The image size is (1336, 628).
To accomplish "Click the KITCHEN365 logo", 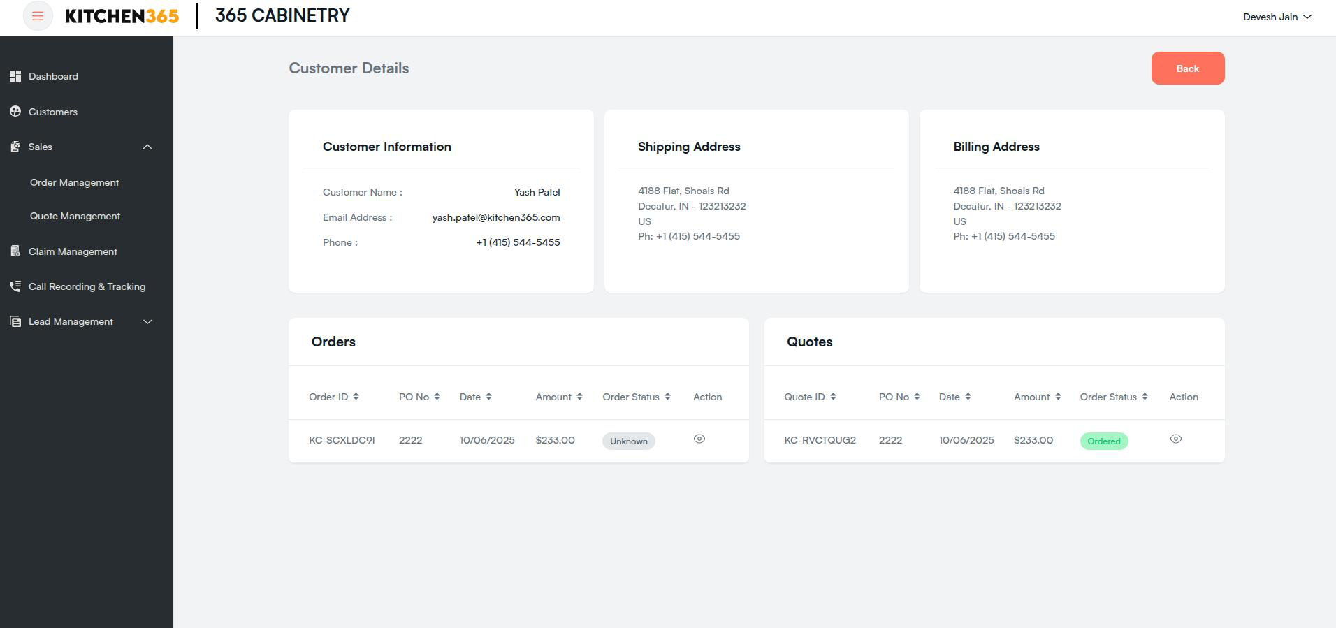I will pos(122,16).
